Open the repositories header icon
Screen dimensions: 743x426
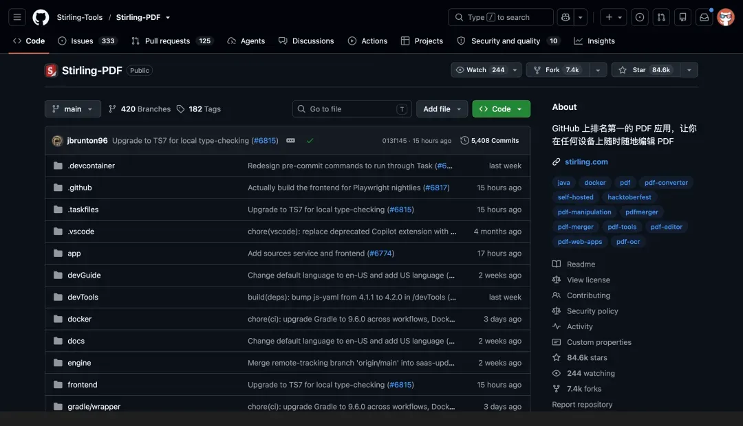click(x=683, y=17)
